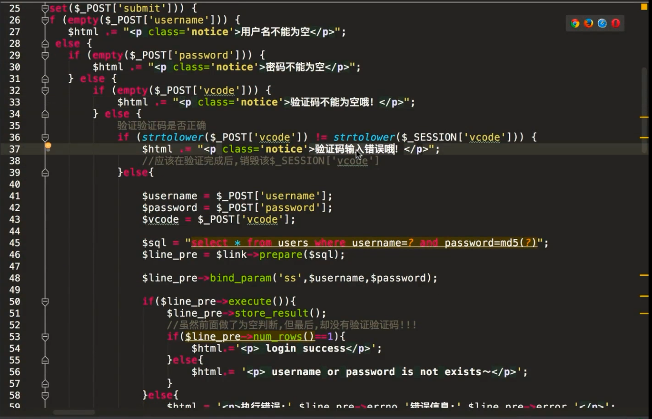Toggle the fold marker at line 31
This screenshot has height=419, width=652.
click(x=45, y=78)
